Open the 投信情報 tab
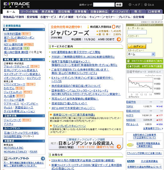 [x=64, y=12]
